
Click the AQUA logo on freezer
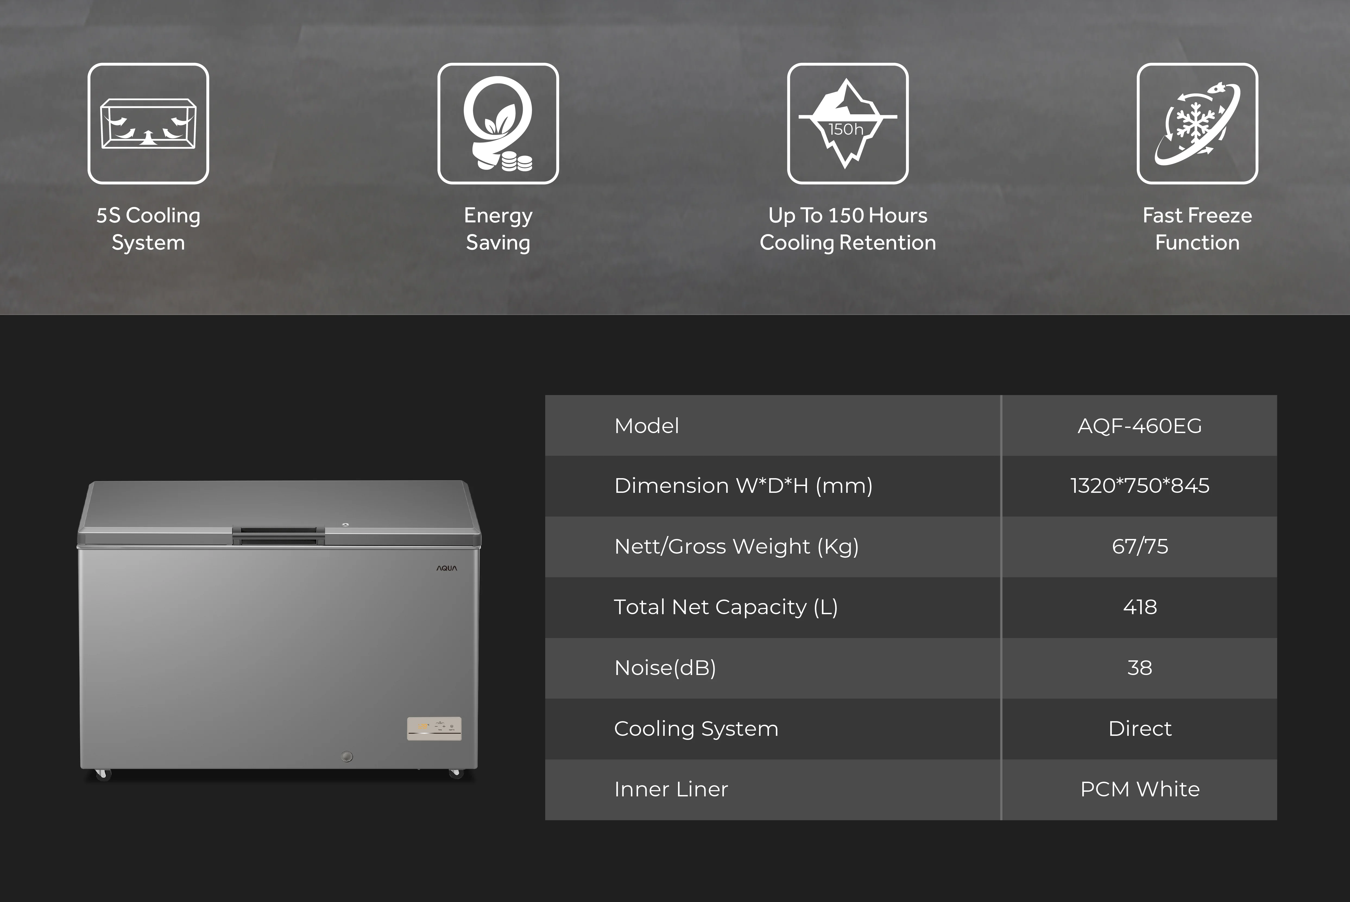(x=446, y=568)
